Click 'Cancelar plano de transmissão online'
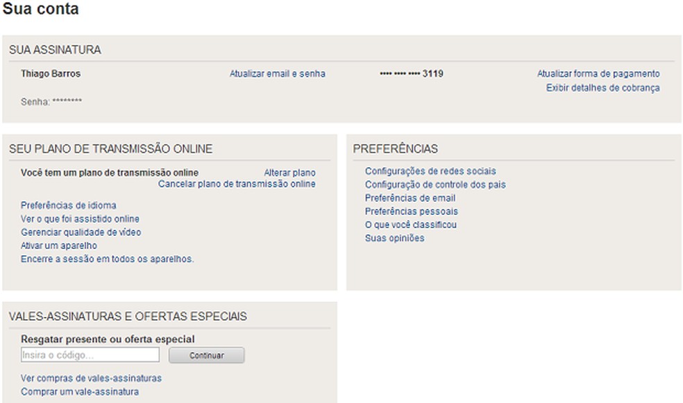 pyautogui.click(x=235, y=184)
